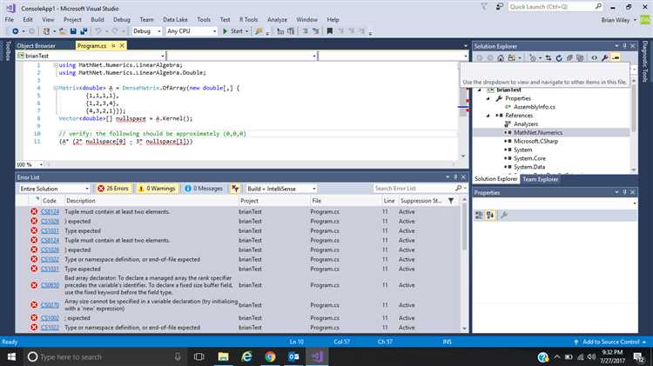Toggle the 26 Errors filter
Image resolution: width=653 pixels, height=366 pixels.
[x=113, y=189]
